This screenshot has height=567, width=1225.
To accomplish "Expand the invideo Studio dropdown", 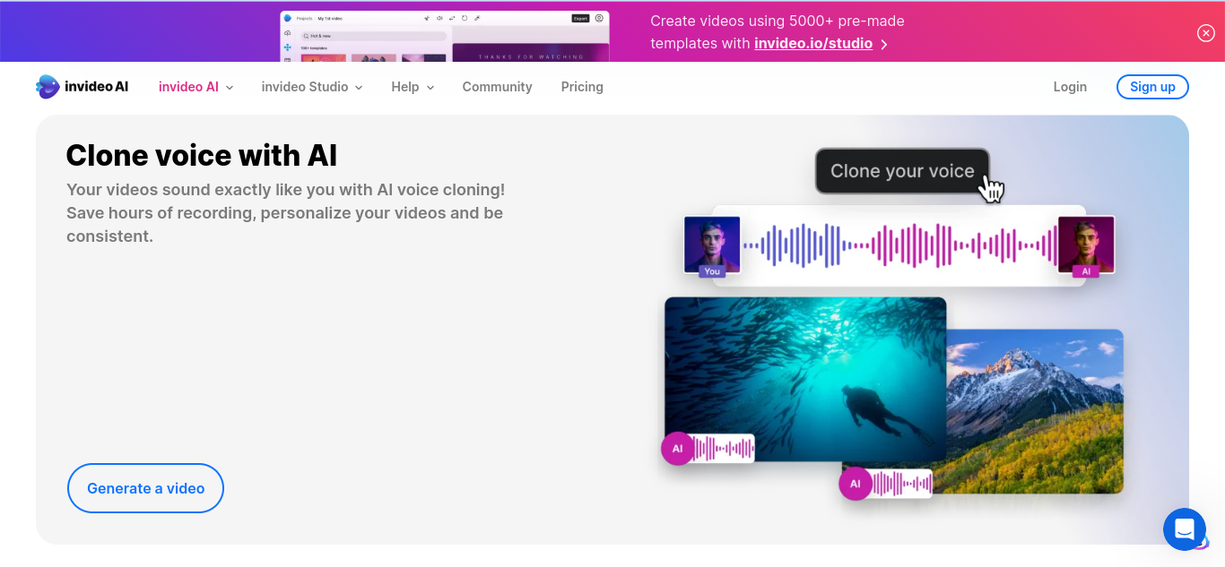I will pyautogui.click(x=312, y=87).
